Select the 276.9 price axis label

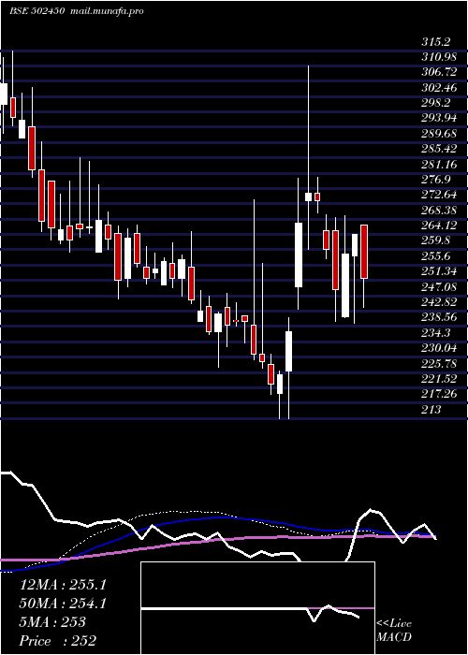[x=435, y=180]
